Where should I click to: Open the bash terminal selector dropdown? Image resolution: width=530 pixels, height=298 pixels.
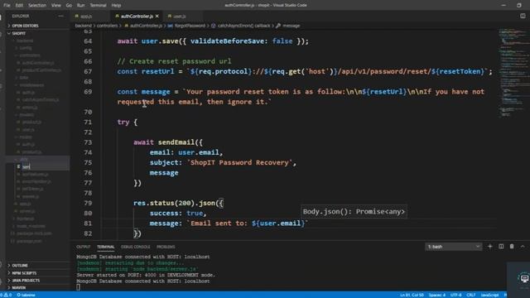click(x=453, y=247)
